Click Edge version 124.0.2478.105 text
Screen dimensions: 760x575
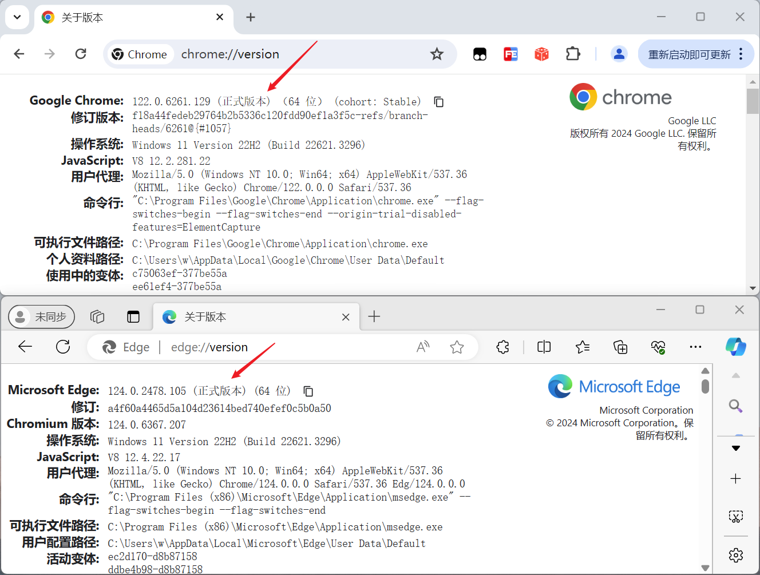point(147,391)
